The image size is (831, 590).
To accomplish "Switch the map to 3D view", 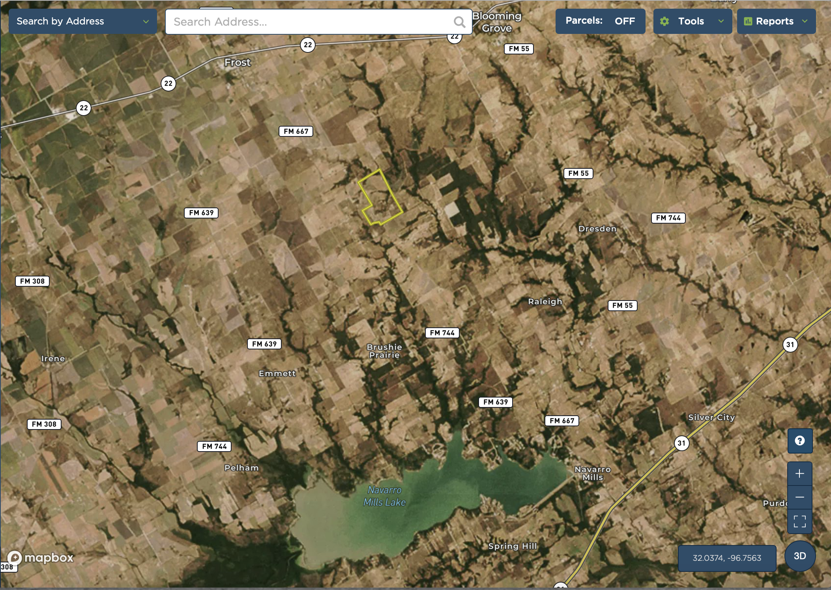I will 800,556.
